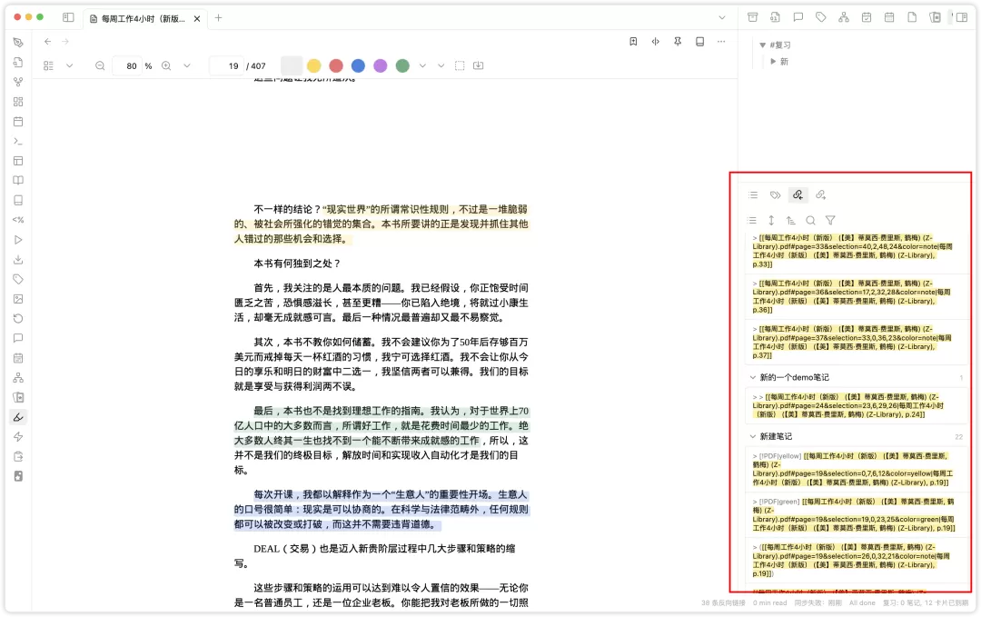The height and width of the screenshot is (617, 981).
Task: Click the lightning bolt icon in ribbon
Action: pos(18,437)
